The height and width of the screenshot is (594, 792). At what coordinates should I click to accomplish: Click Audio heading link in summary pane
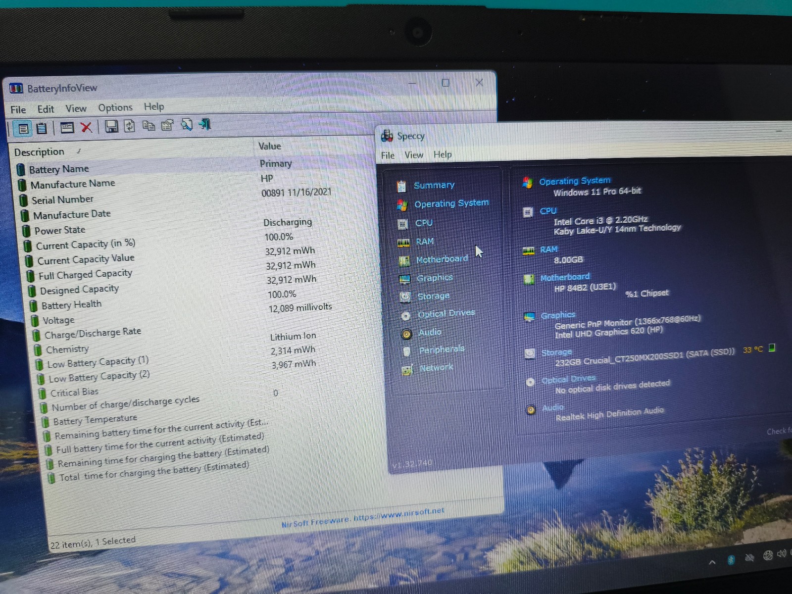[553, 408]
